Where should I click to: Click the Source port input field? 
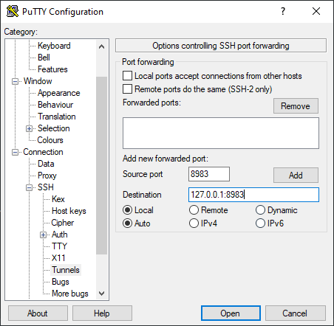click(209, 174)
